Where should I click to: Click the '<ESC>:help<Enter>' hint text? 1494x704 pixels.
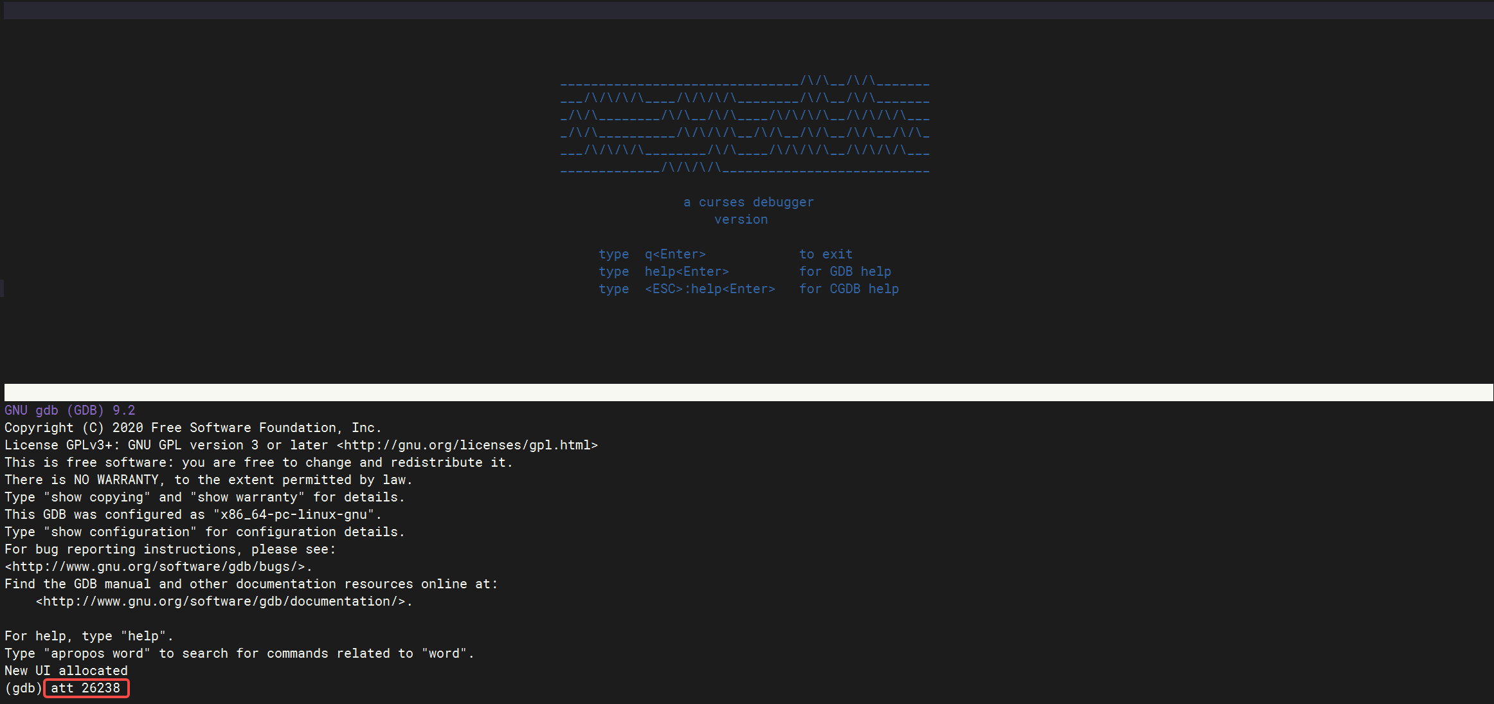tap(710, 289)
